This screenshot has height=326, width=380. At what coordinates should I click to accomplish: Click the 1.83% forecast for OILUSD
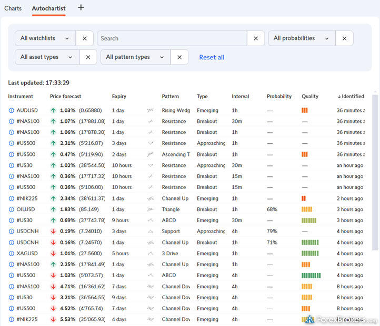67,209
